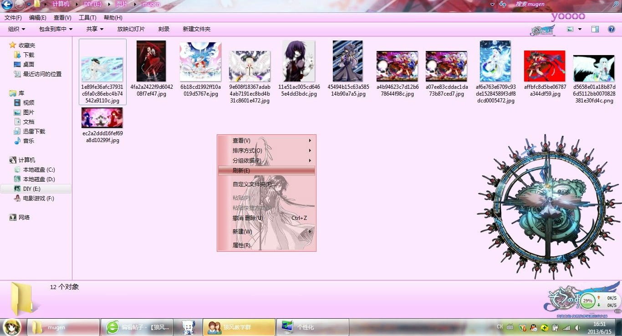Click the Start button orb
The width and height of the screenshot is (622, 336).
coord(11,327)
